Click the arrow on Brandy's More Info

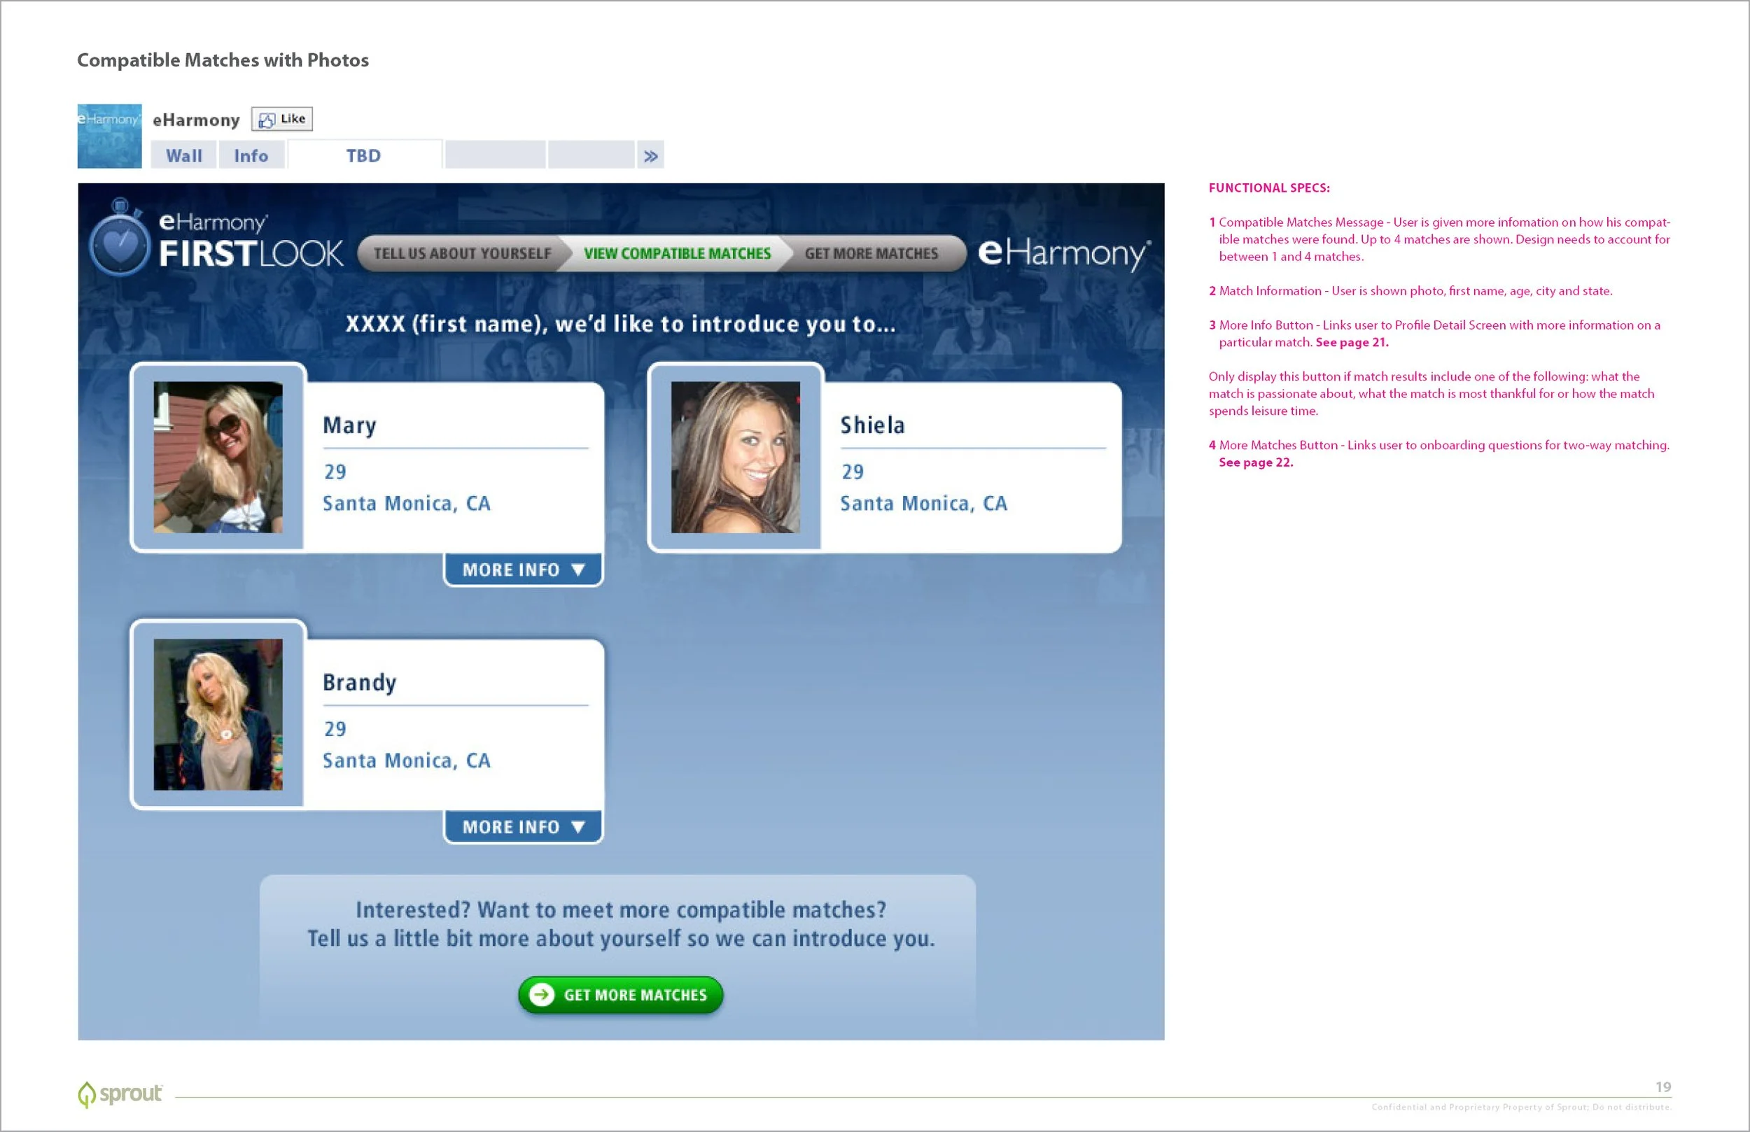tap(578, 827)
